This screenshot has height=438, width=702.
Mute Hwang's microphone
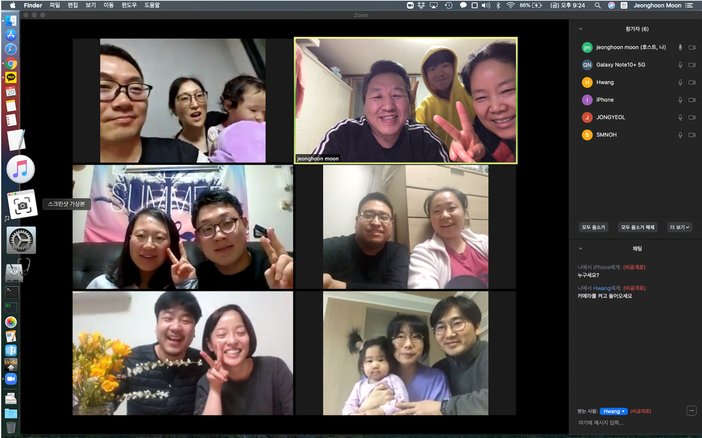[680, 82]
